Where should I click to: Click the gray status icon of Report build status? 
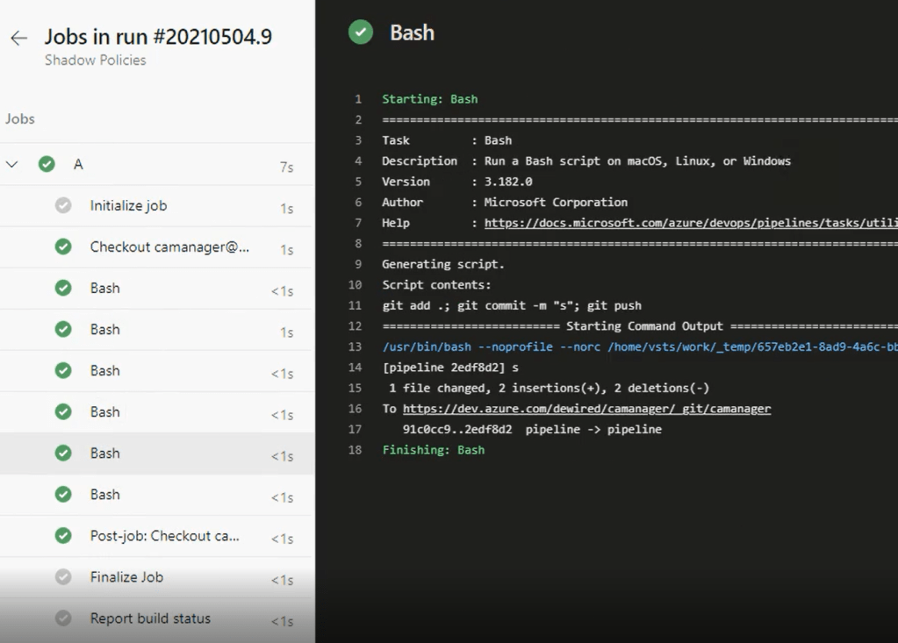coord(63,618)
